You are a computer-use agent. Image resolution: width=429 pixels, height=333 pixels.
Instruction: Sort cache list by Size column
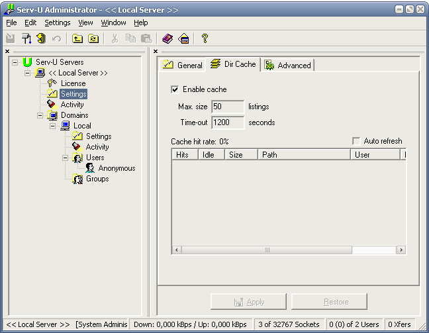click(x=241, y=155)
